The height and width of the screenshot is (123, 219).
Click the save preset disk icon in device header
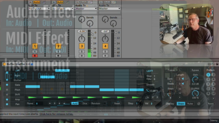pos(217,64)
